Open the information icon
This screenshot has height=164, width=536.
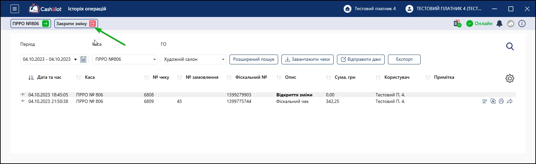click(522, 24)
